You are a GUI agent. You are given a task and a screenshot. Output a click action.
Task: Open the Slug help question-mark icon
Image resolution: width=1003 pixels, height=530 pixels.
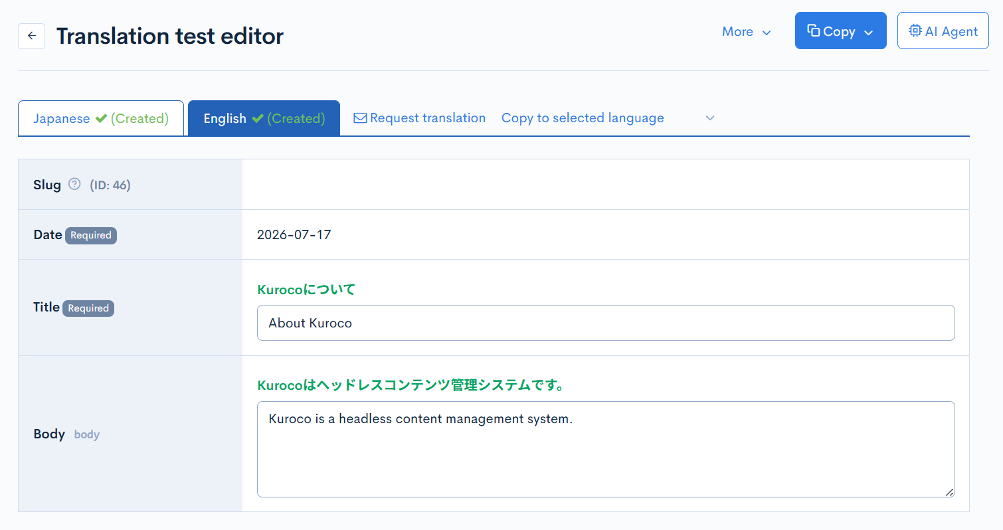[x=74, y=184]
